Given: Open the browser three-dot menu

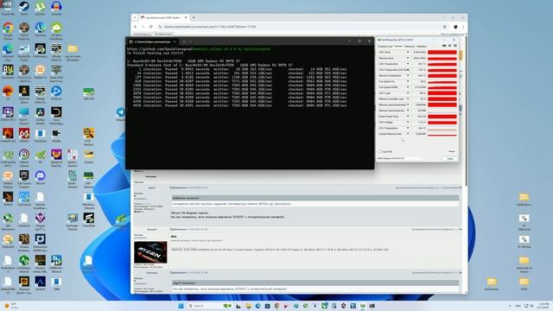Looking at the screenshot, I should 463,27.
